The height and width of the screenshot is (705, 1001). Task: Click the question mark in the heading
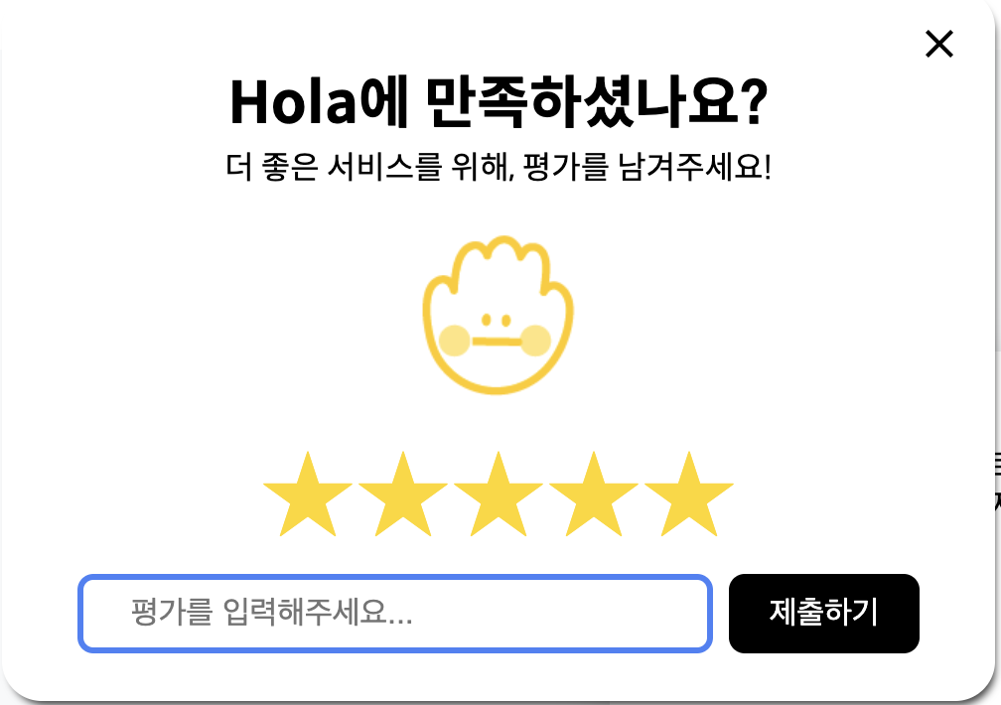tap(756, 101)
